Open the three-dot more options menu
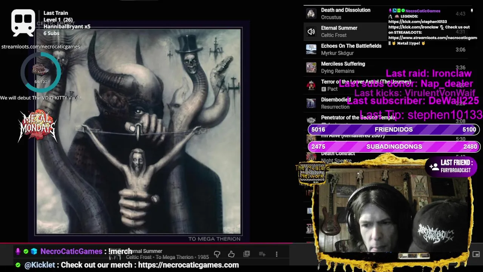483x272 pixels. [277, 254]
